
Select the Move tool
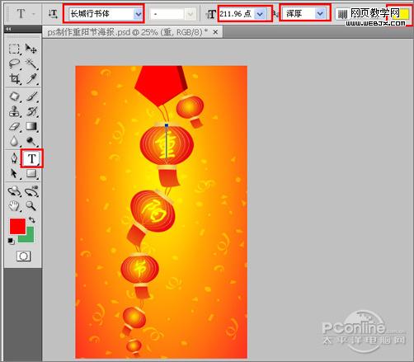pyautogui.click(x=31, y=49)
